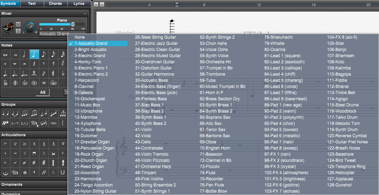Collapse the Mixer panel
Image resolution: width=379 pixels, height=195 pixels.
[84, 13]
